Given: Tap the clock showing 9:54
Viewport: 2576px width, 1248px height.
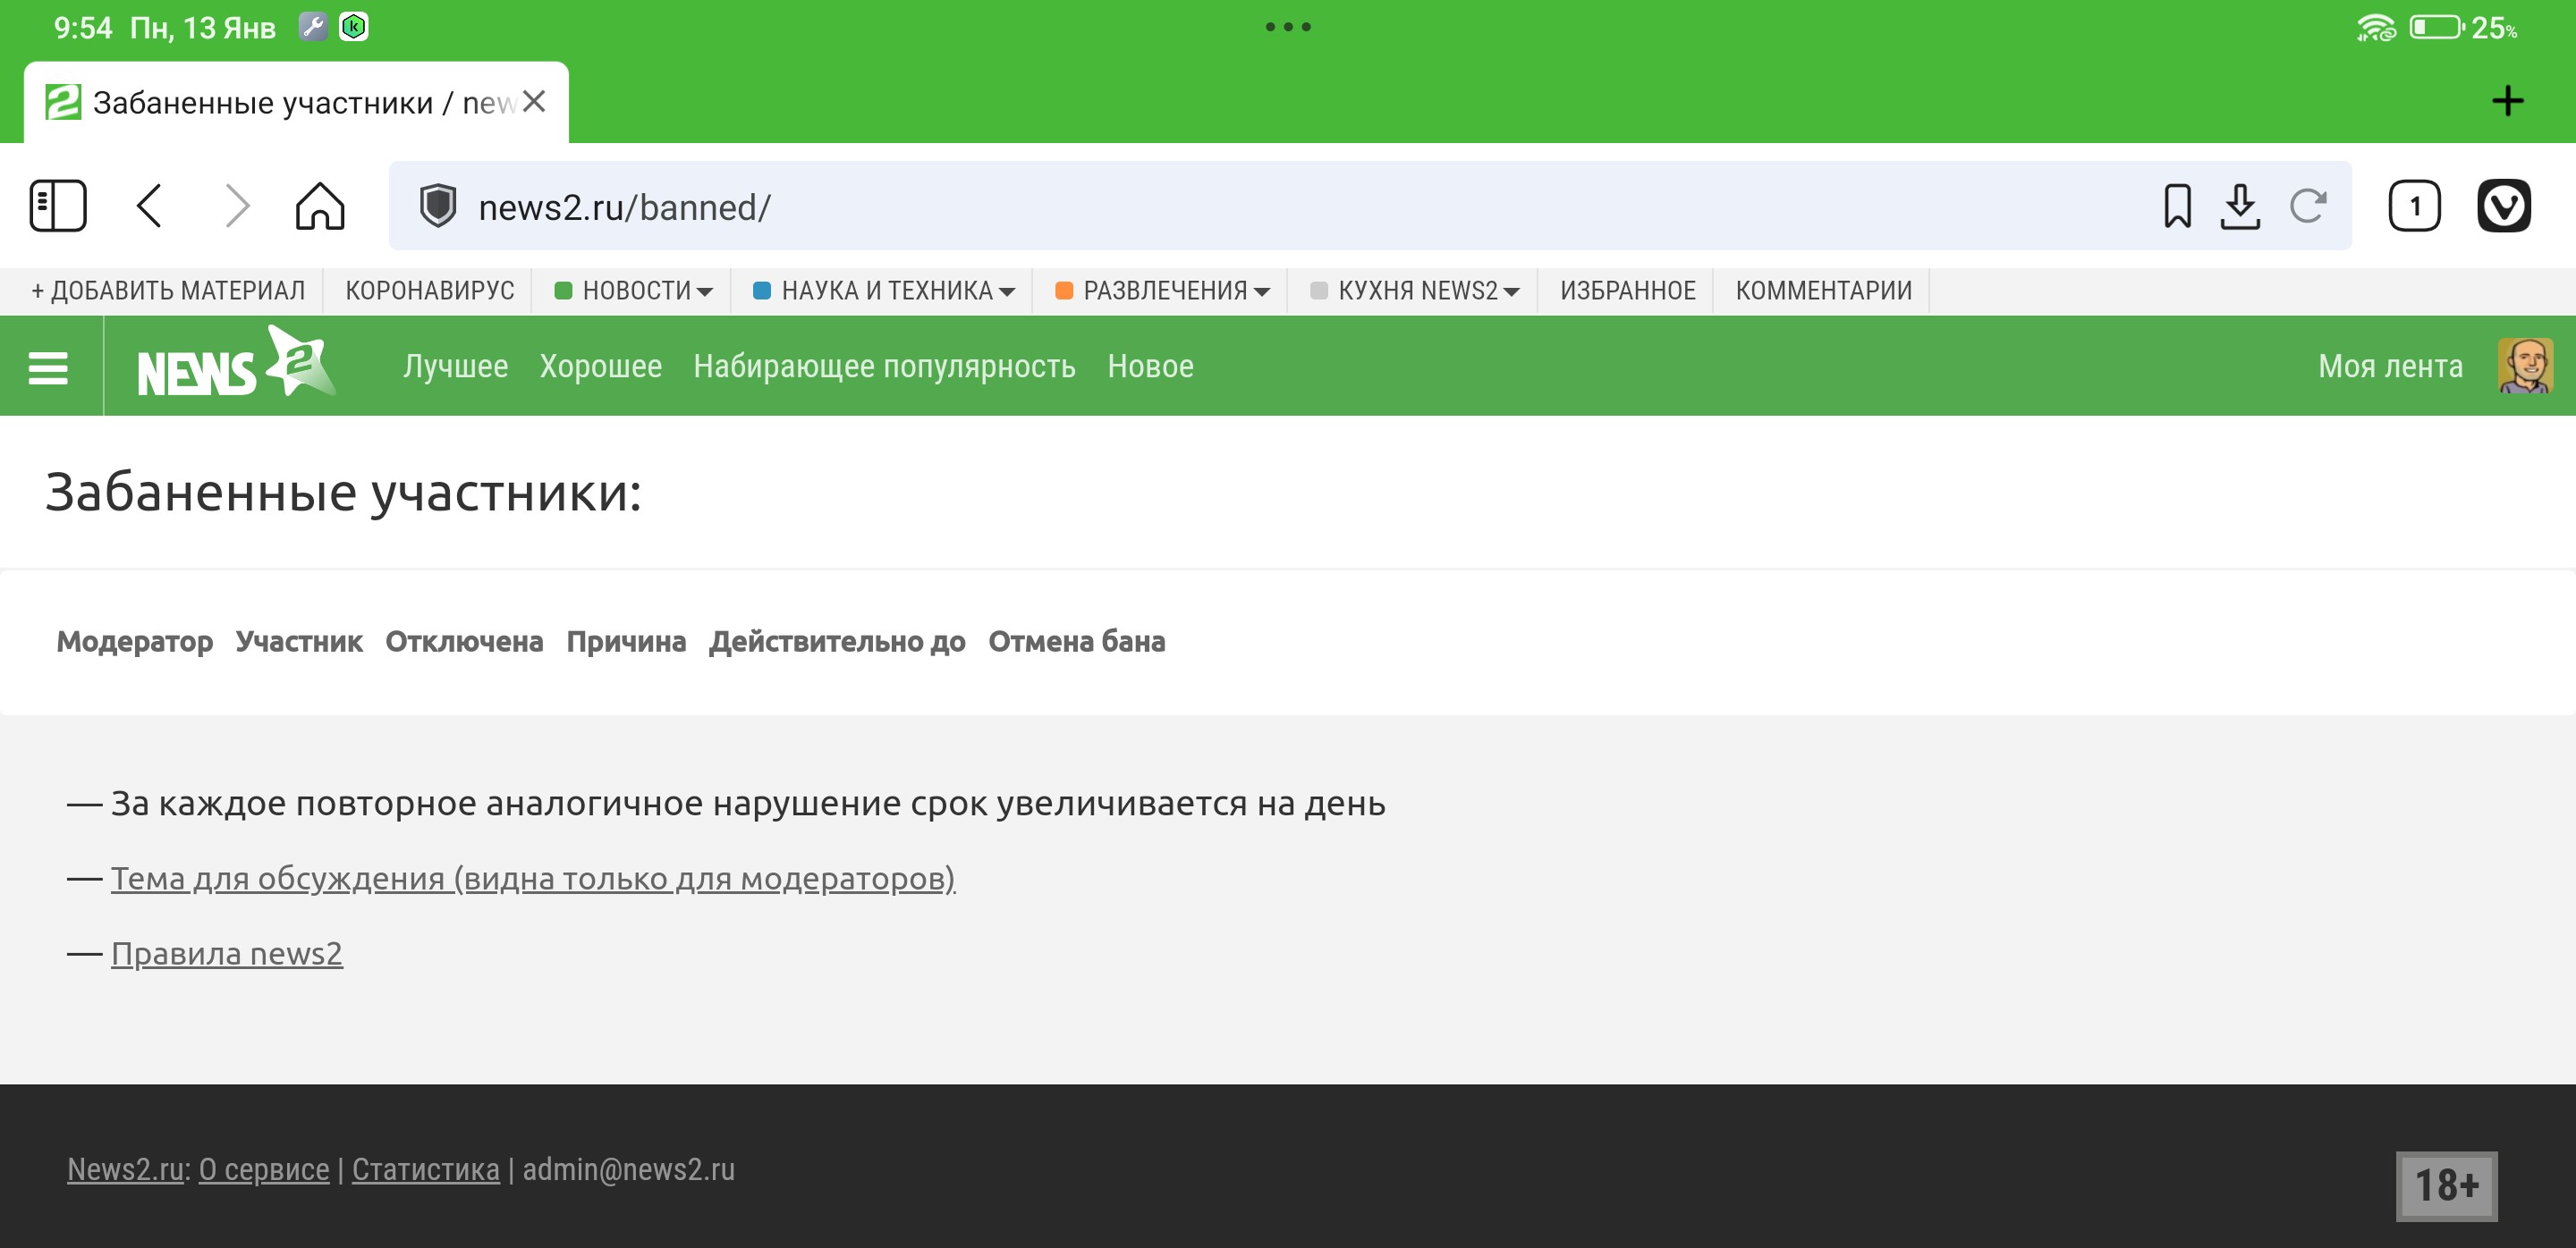Looking at the screenshot, I should click(83, 27).
